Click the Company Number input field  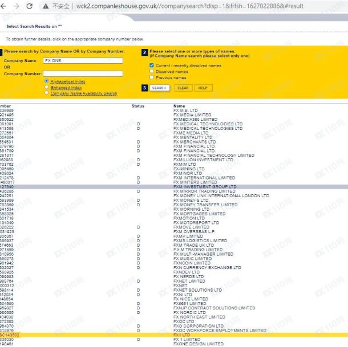(83, 74)
